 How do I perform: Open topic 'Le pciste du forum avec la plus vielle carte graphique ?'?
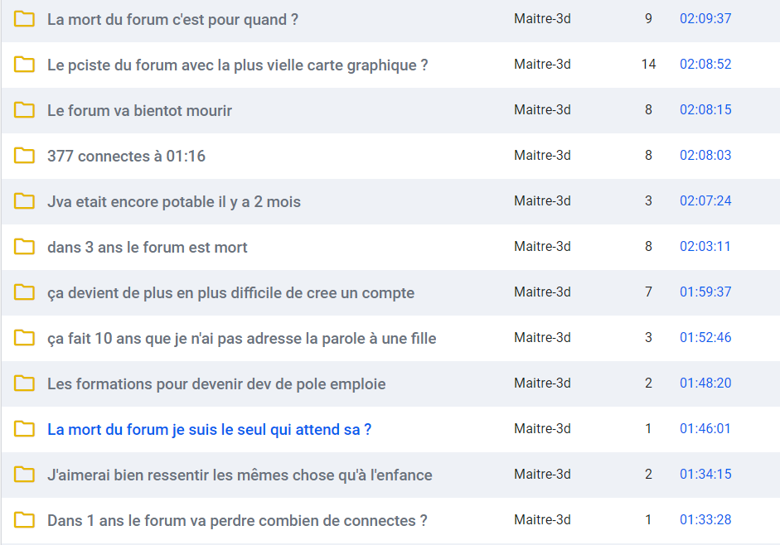pyautogui.click(x=237, y=65)
